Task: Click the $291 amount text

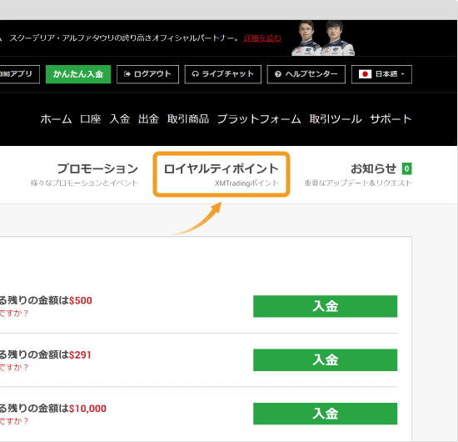Action: point(80,354)
